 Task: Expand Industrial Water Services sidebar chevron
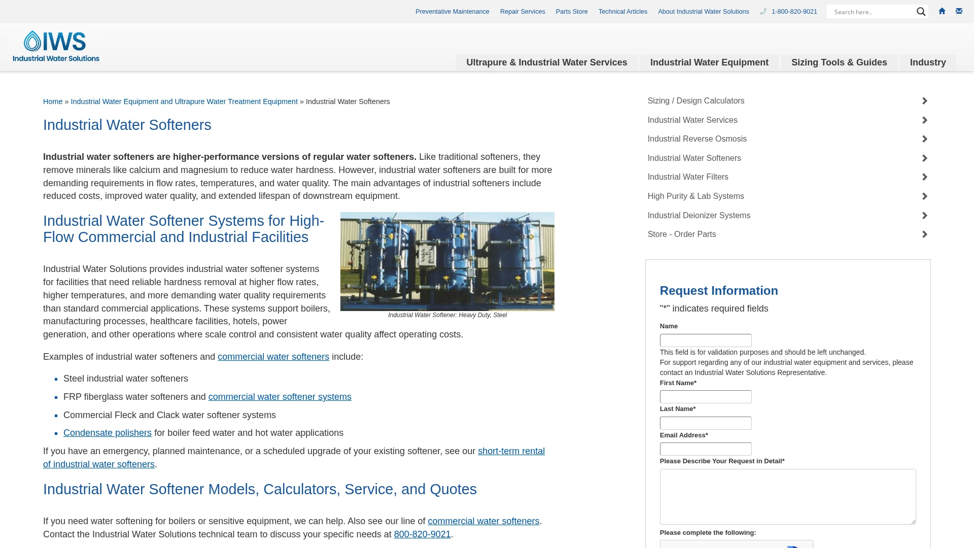pyautogui.click(x=925, y=120)
